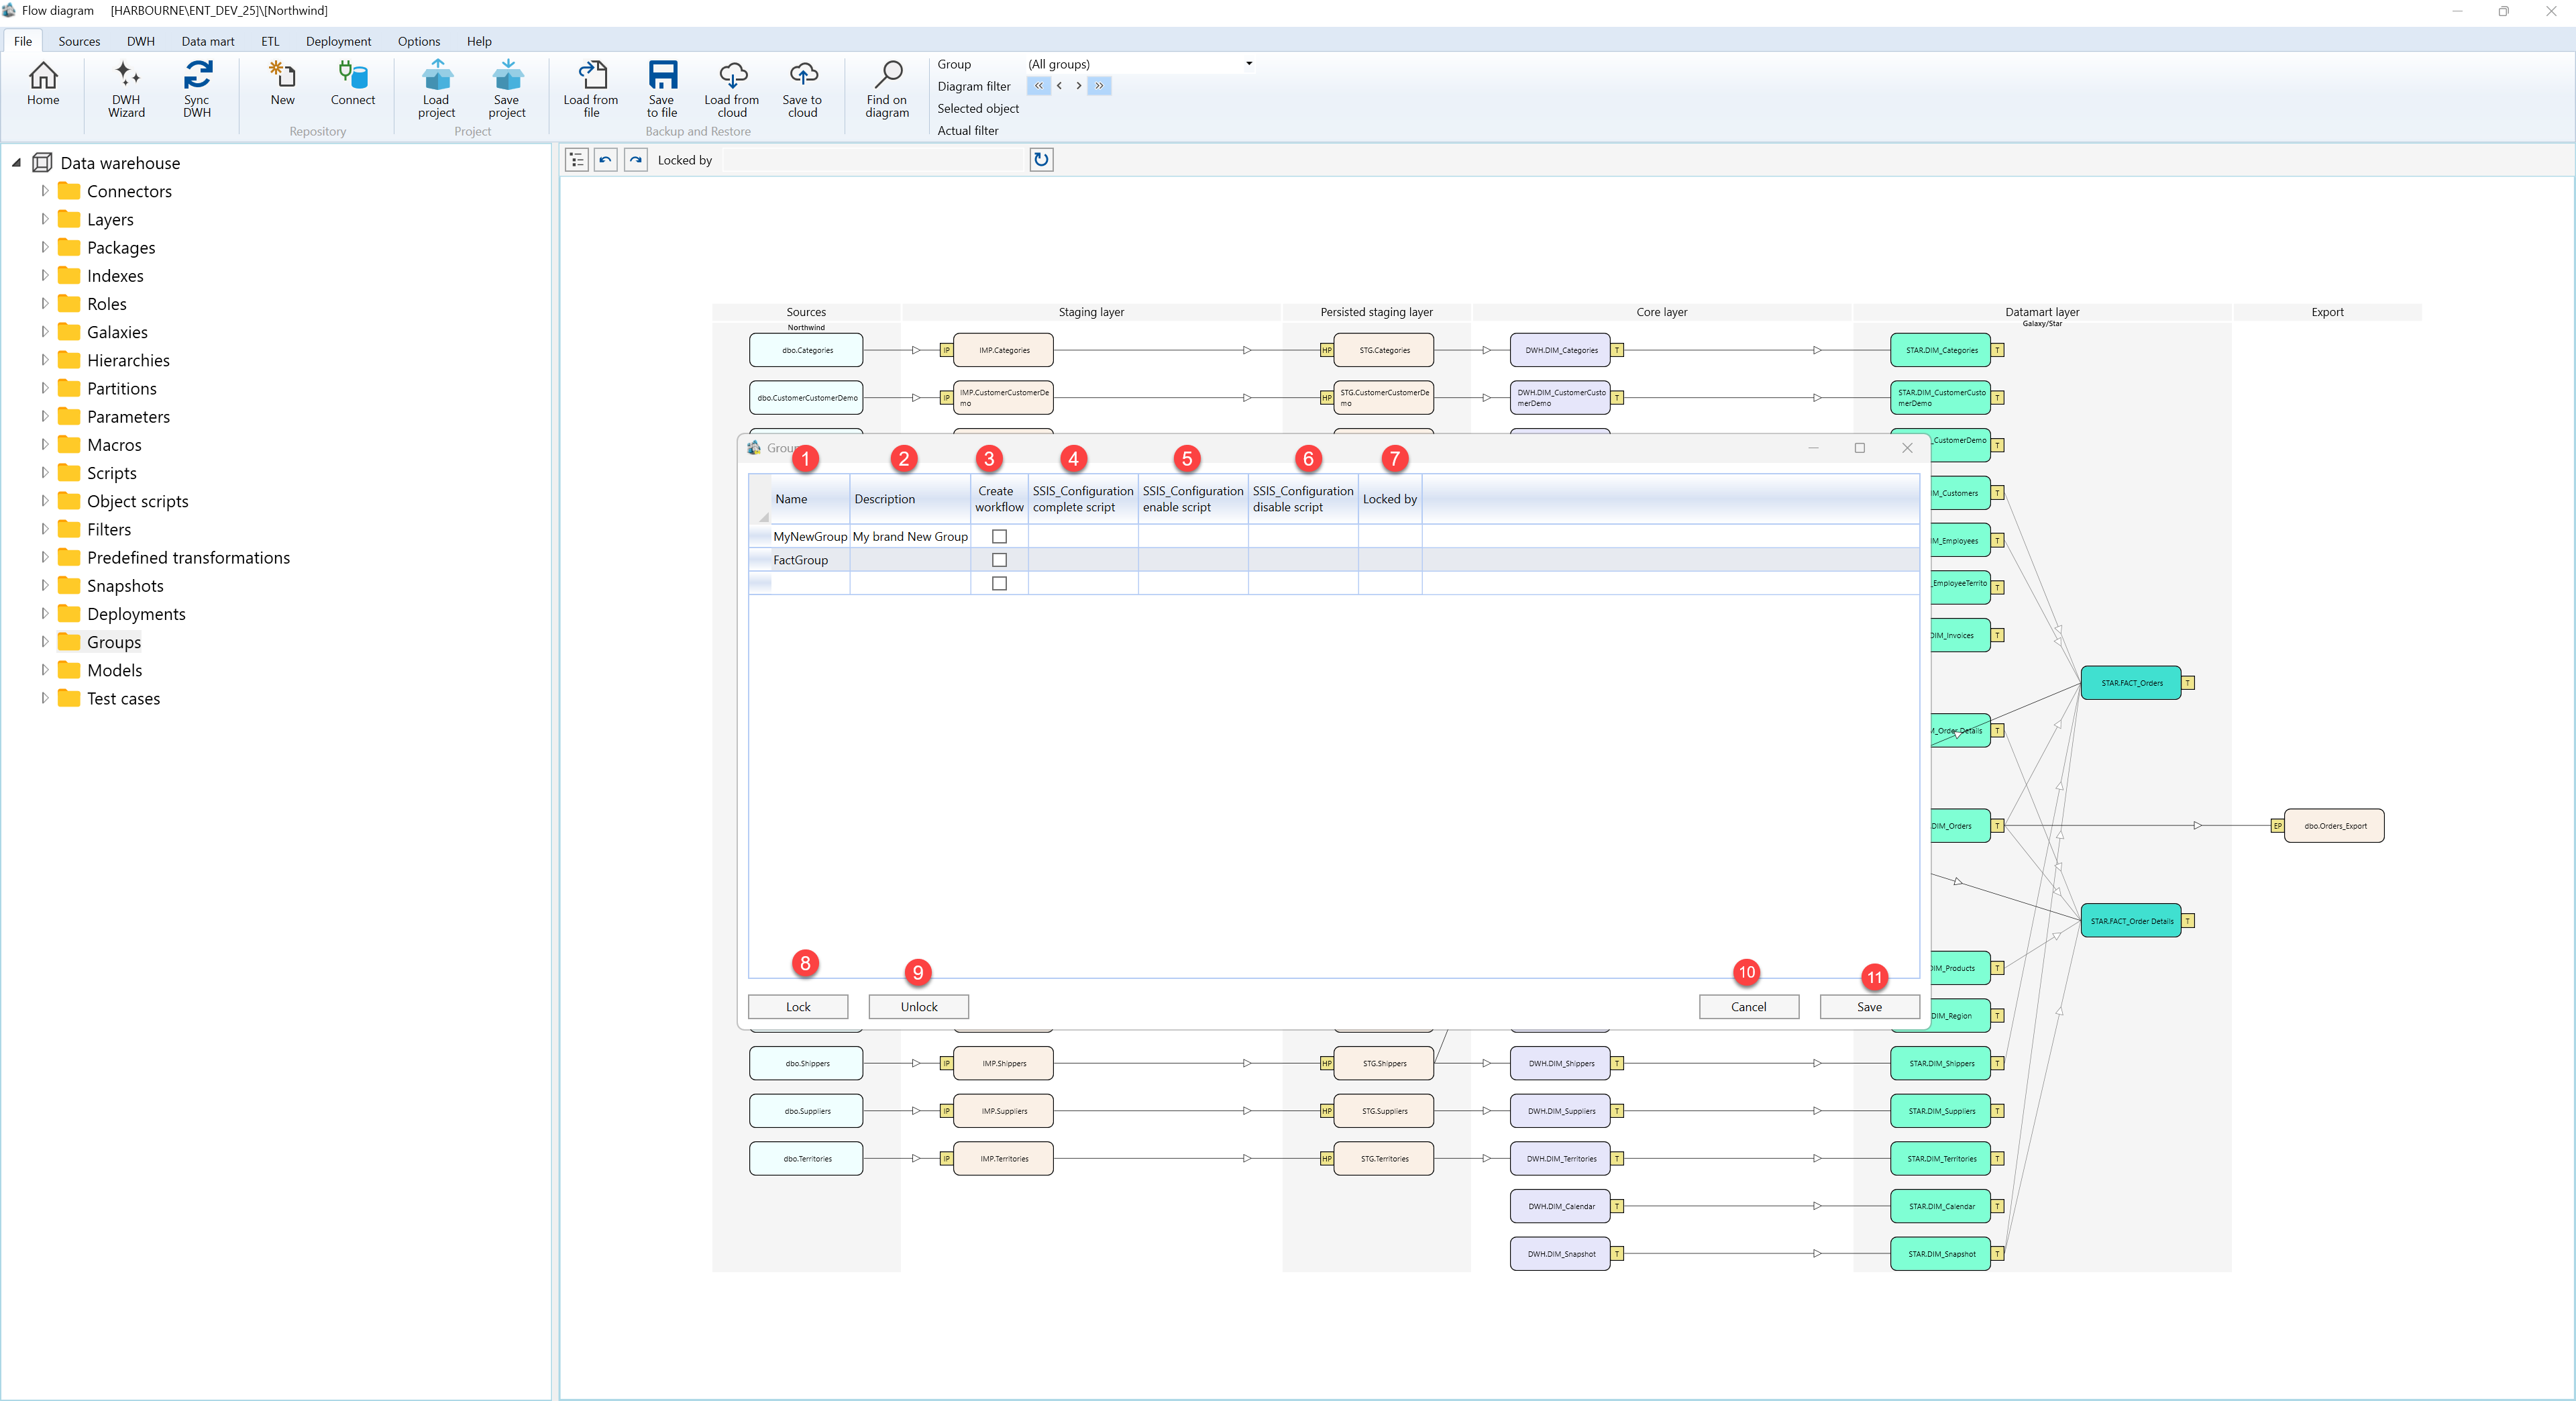Toggle Create workflow for FactGroup
2576x1401 pixels.
[999, 560]
